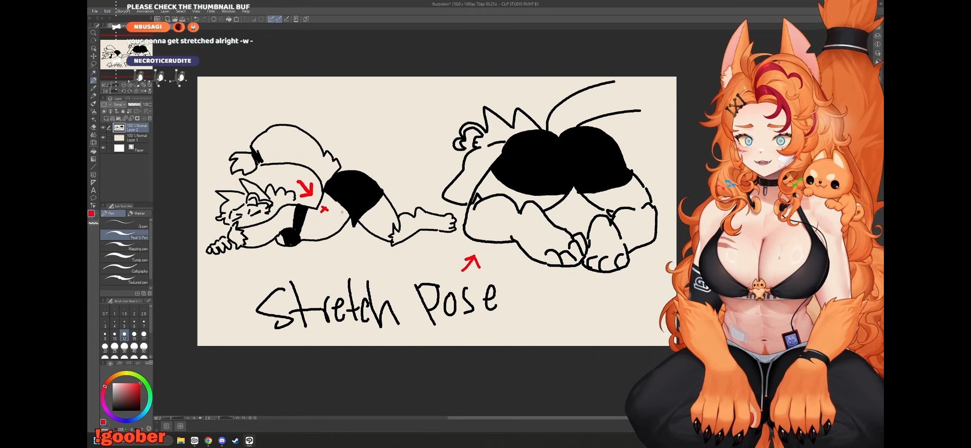Select the Fill bucket tool

[93, 151]
